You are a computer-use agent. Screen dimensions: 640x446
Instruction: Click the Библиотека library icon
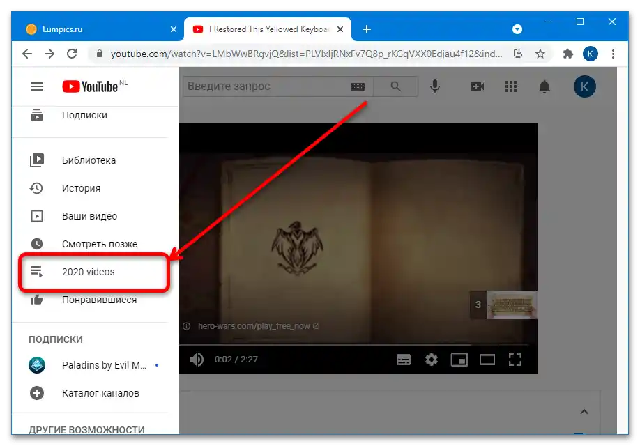[x=37, y=160]
